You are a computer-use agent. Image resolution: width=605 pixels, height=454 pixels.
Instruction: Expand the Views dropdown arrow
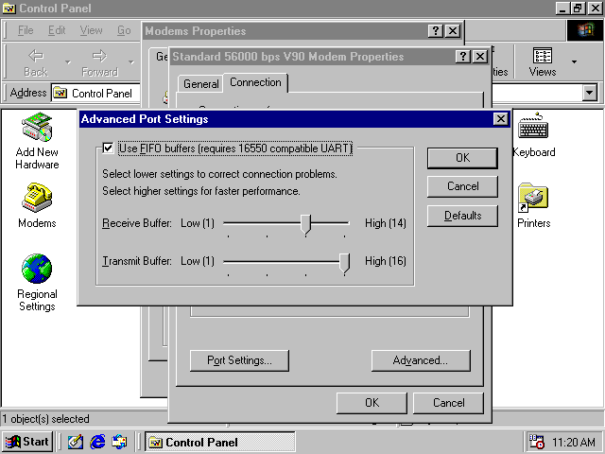pyautogui.click(x=574, y=61)
